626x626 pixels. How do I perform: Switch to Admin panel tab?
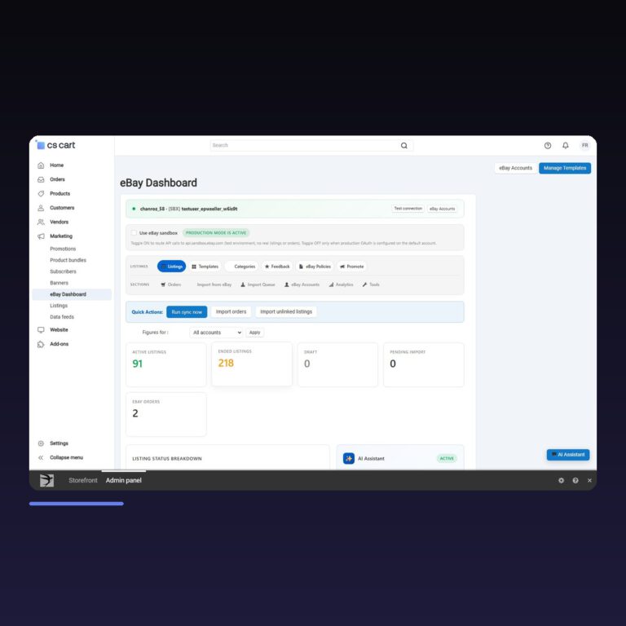[x=124, y=480]
